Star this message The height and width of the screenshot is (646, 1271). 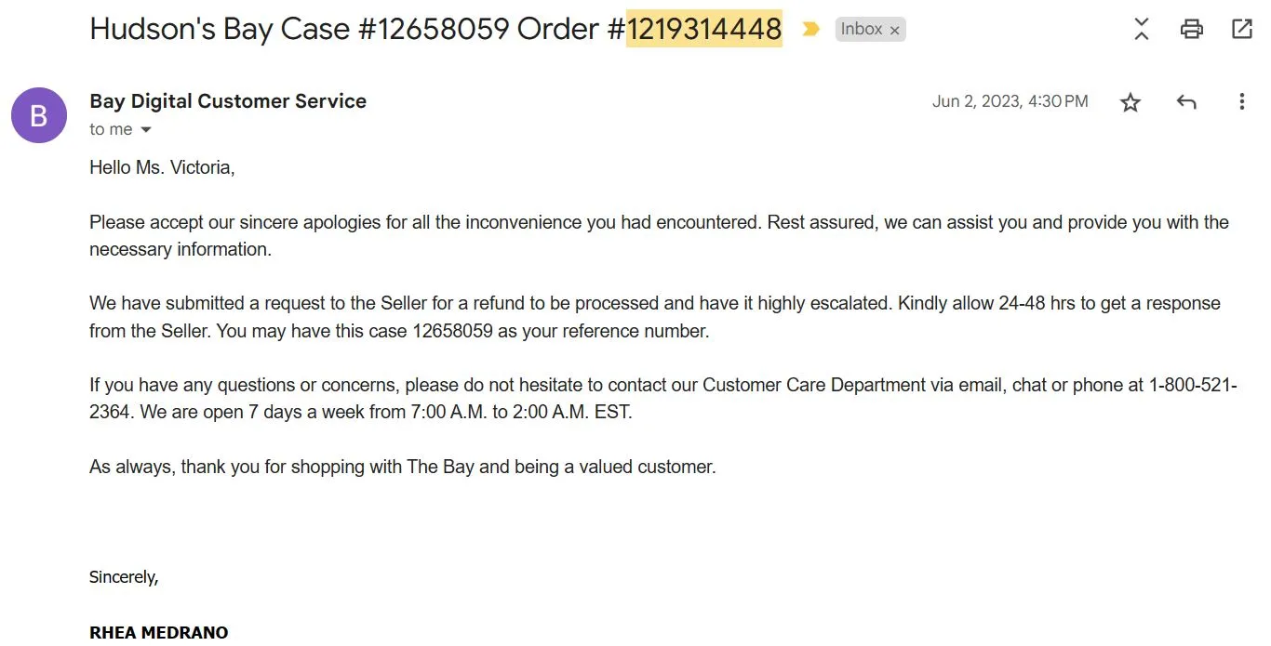pos(1131,102)
